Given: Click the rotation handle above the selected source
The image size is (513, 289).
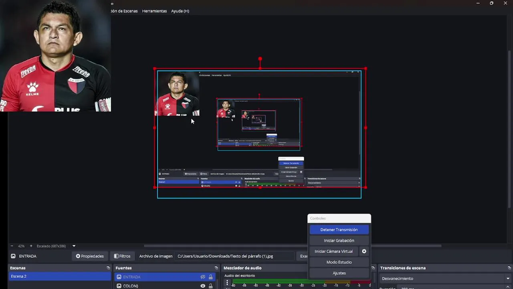Looking at the screenshot, I should [260, 59].
